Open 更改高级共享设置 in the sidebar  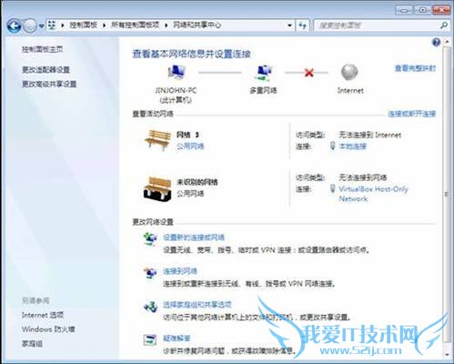[49, 84]
